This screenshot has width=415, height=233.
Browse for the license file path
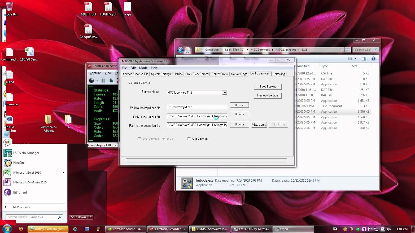(x=240, y=114)
